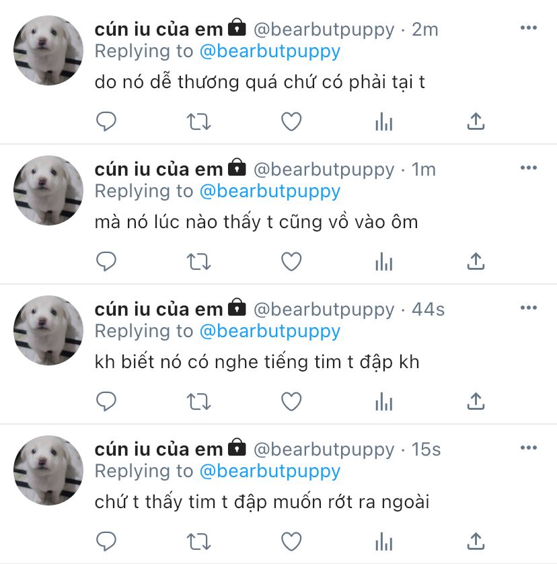Screen dimensions: 557x564
Task: Like the tweet posted 2m ago
Action: pos(291,122)
